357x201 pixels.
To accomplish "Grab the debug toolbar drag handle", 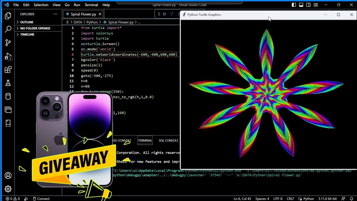I will [159, 14].
